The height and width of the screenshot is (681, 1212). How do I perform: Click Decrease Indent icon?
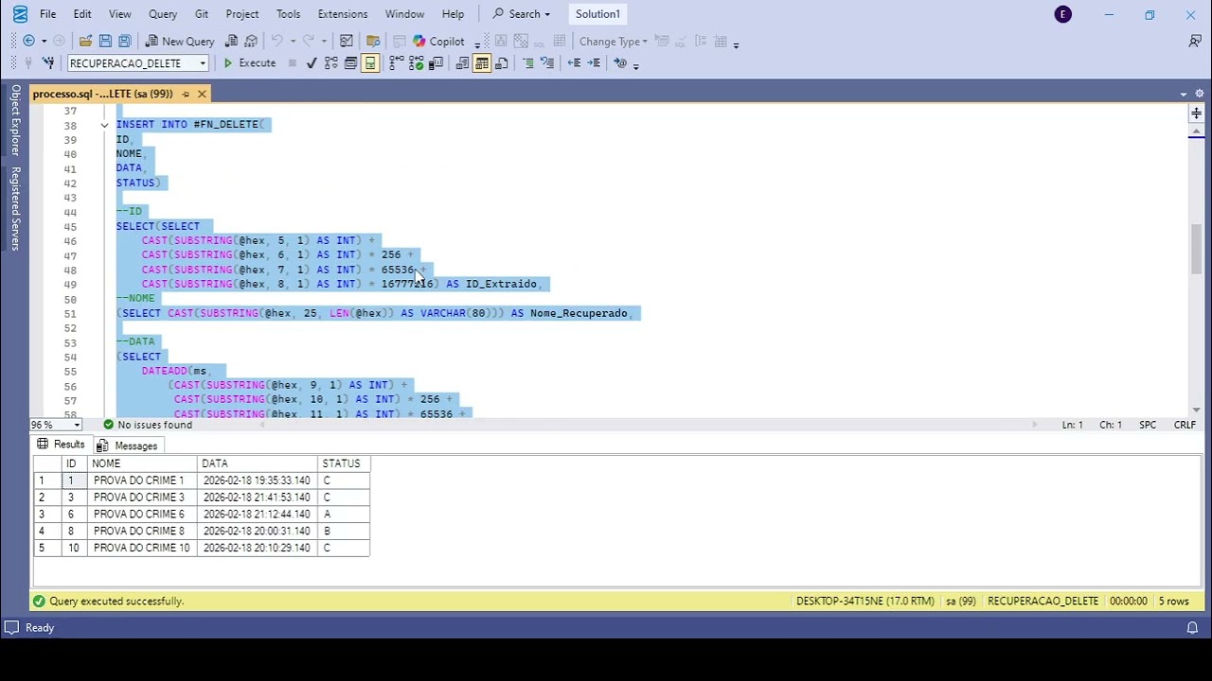[574, 63]
